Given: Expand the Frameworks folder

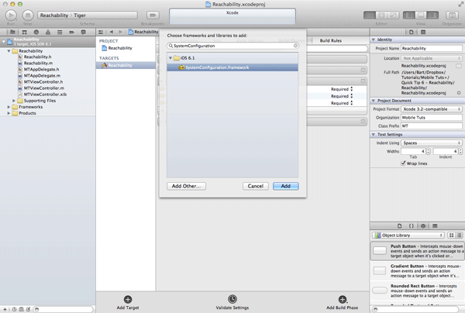Looking at the screenshot, I should (9, 107).
